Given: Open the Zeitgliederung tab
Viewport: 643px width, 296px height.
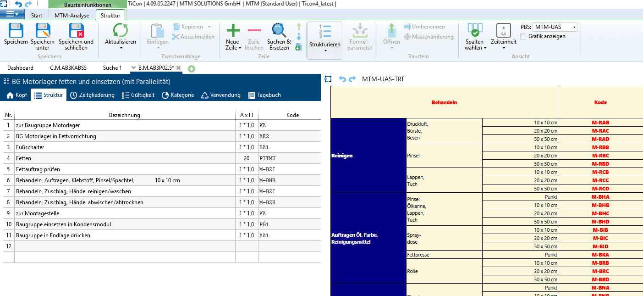Looking at the screenshot, I should pyautogui.click(x=92, y=95).
